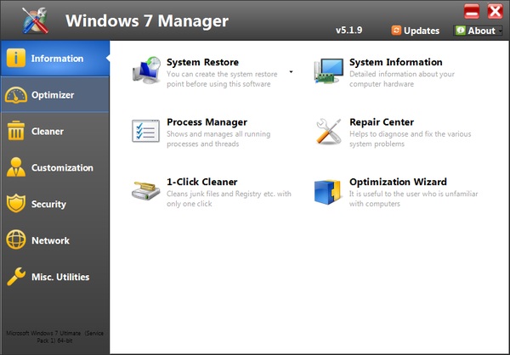Expand the System Restore dropdown arrow
Image resolution: width=510 pixels, height=355 pixels.
pos(291,72)
